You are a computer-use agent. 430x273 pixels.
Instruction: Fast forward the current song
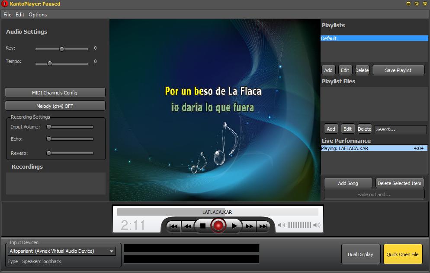tap(249, 226)
